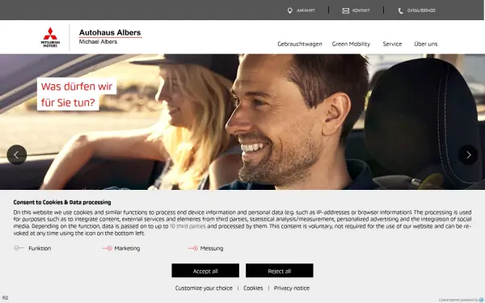Open cookie settings icon at bottom left
Viewport: 485px width, 303px height.
point(5,297)
